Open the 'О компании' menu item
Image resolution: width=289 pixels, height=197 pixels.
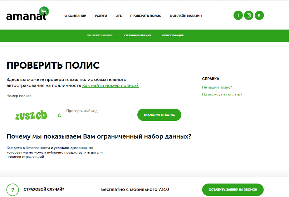75,16
